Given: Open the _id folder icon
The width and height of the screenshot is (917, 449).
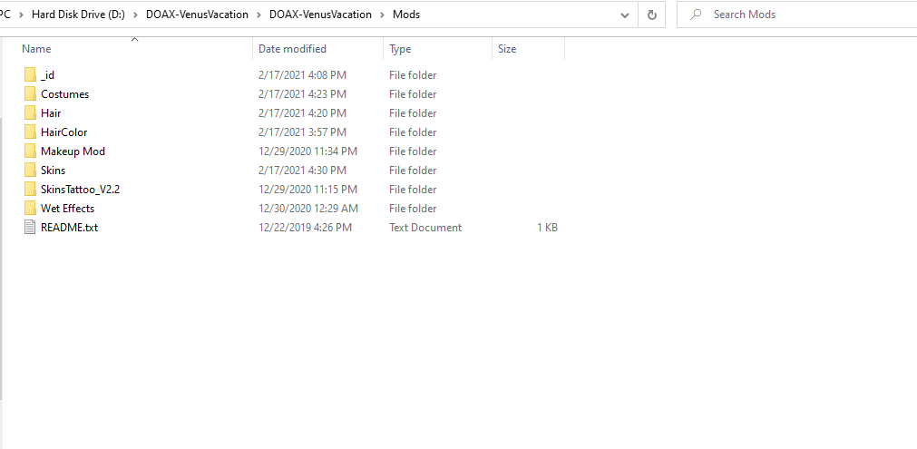Looking at the screenshot, I should coord(31,74).
